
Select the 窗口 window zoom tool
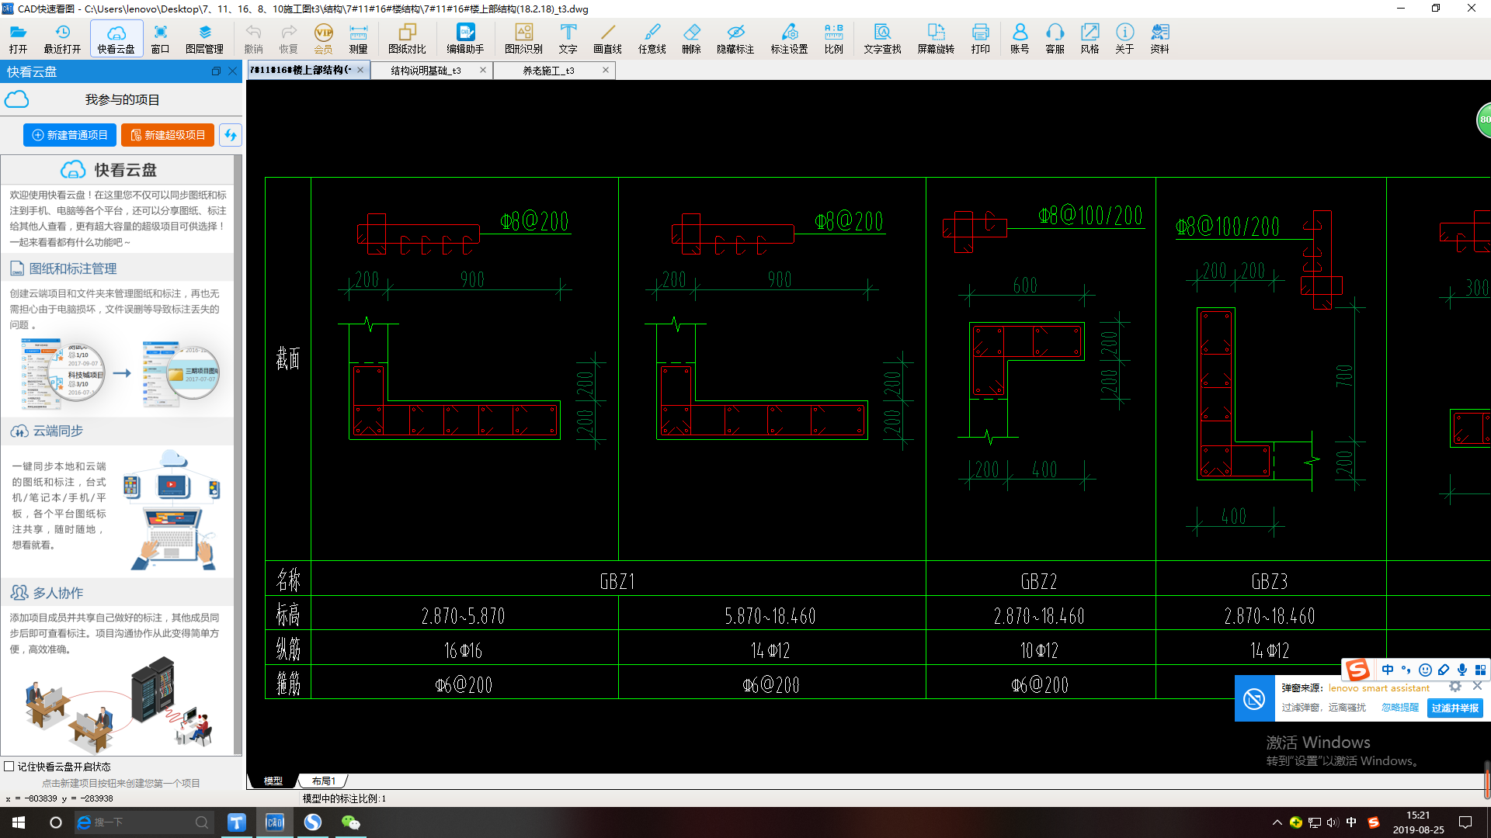tap(160, 38)
